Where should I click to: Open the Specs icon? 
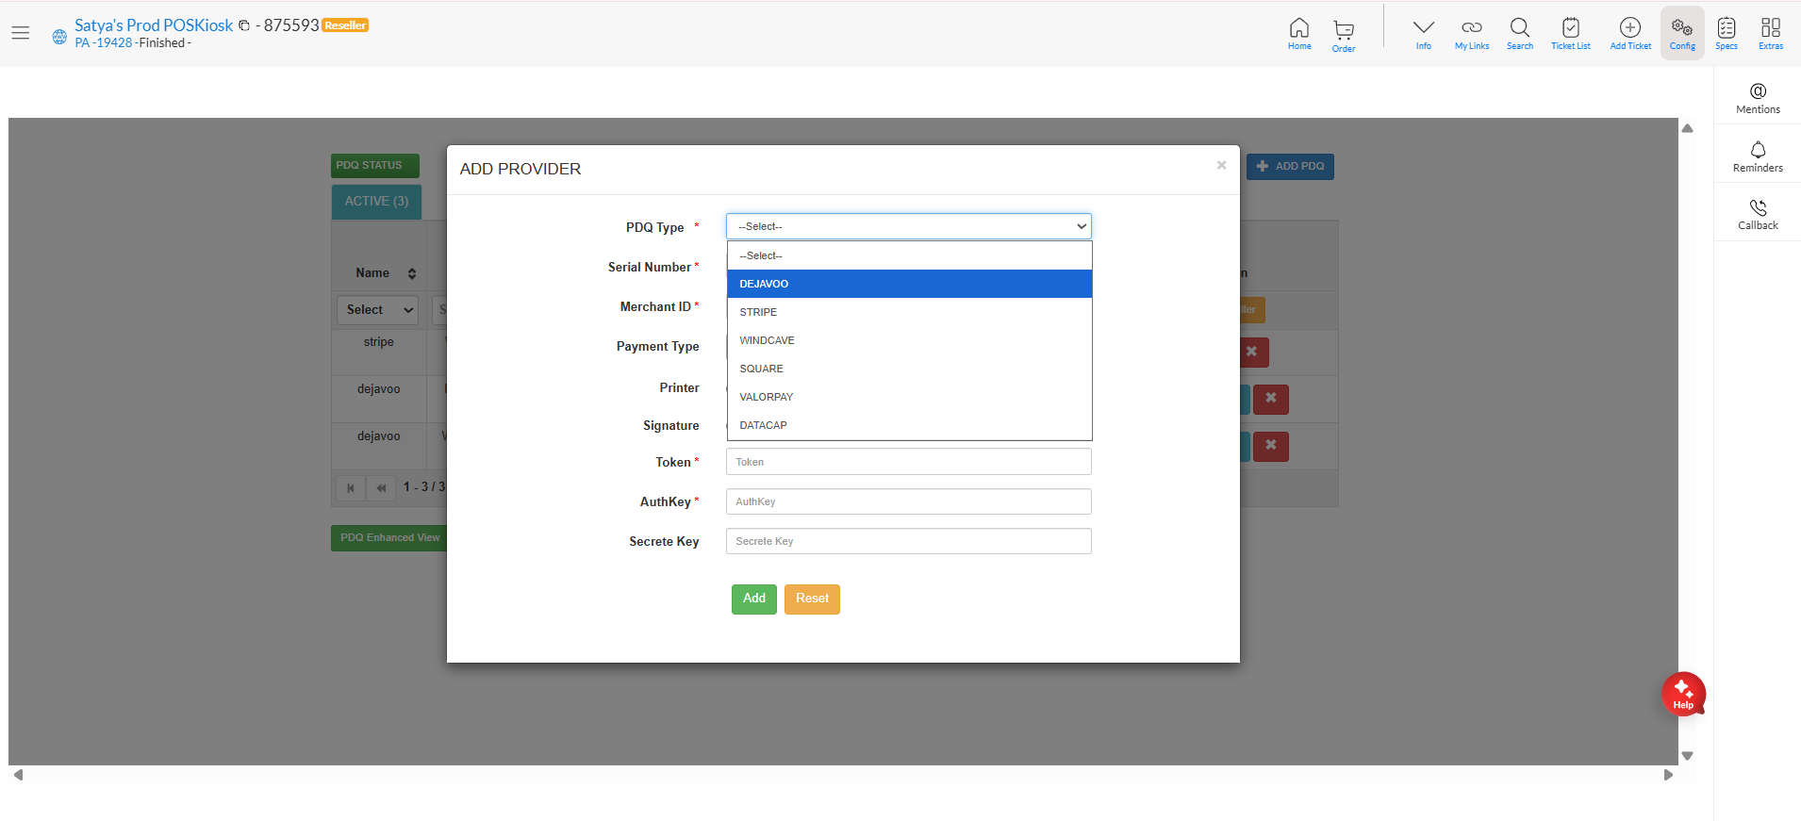point(1726,32)
